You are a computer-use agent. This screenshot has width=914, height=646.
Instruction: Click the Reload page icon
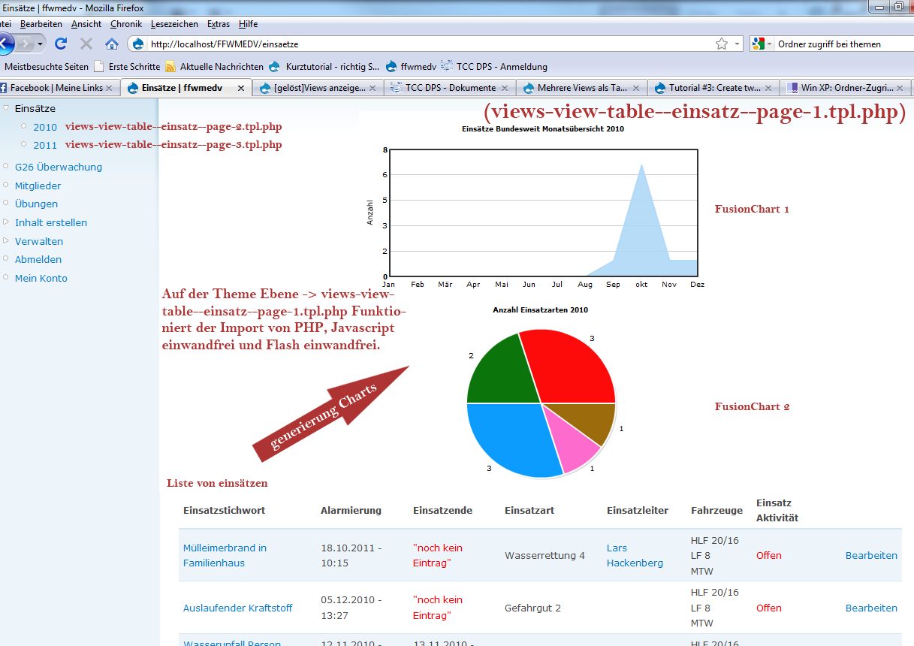(61, 44)
